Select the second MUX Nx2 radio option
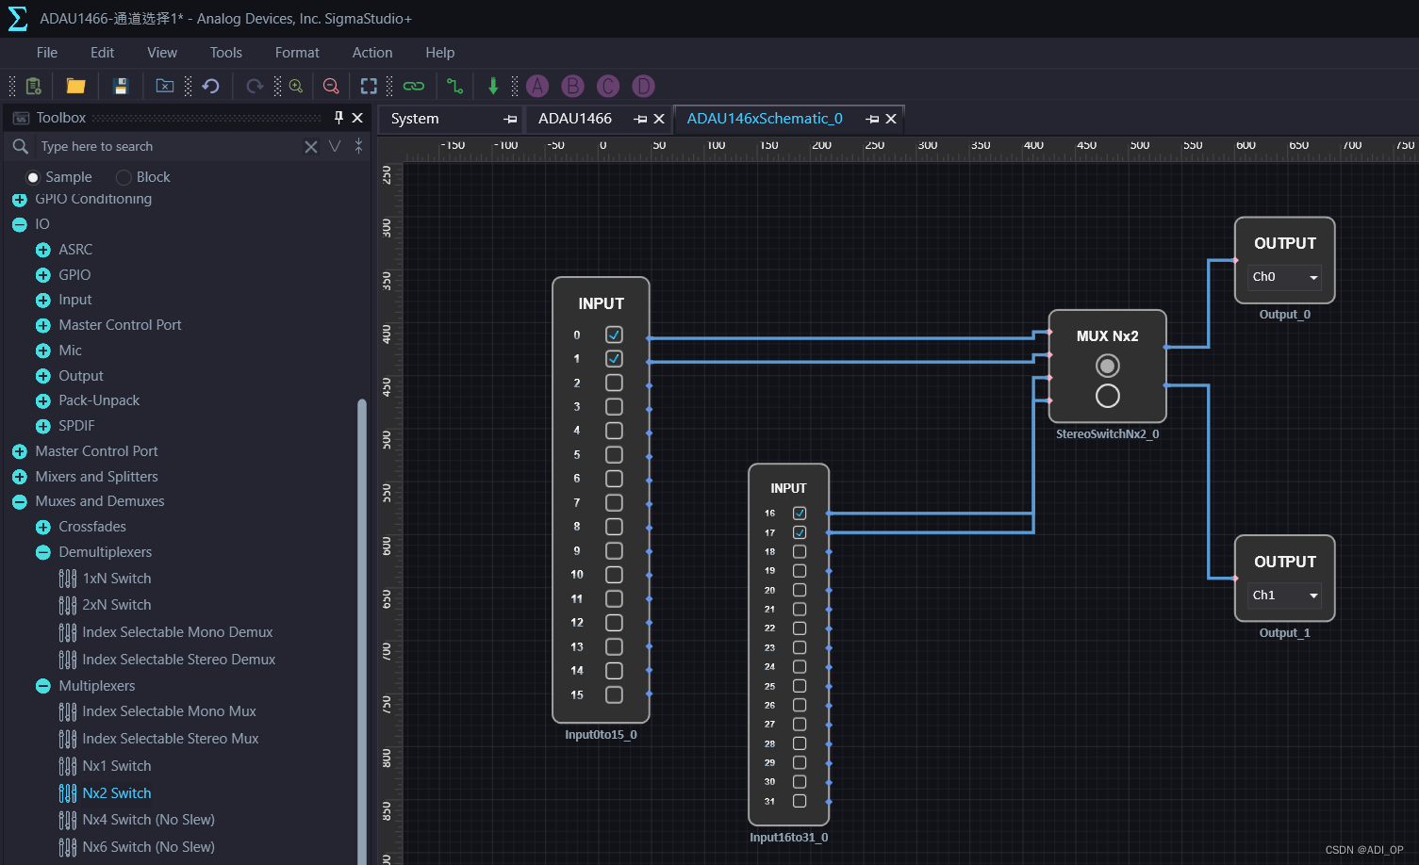Viewport: 1419px width, 865px height. pos(1108,396)
